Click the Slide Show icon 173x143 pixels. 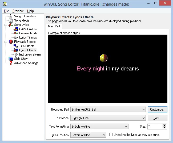[x=11, y=59]
